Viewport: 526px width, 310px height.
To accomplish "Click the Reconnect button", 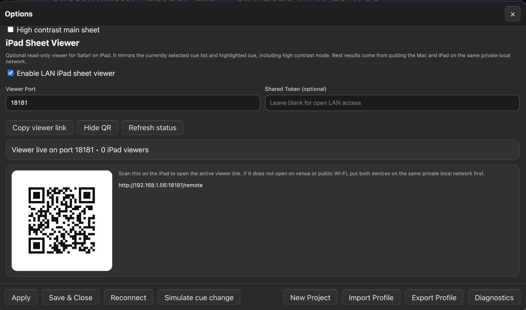I will pyautogui.click(x=129, y=298).
